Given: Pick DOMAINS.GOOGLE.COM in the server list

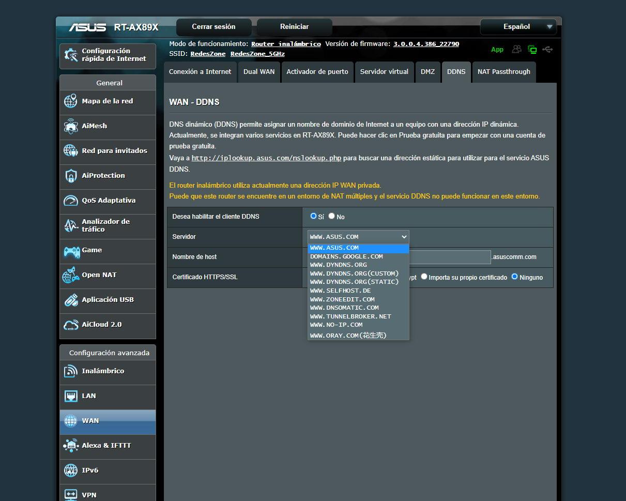Looking at the screenshot, I should click(346, 256).
